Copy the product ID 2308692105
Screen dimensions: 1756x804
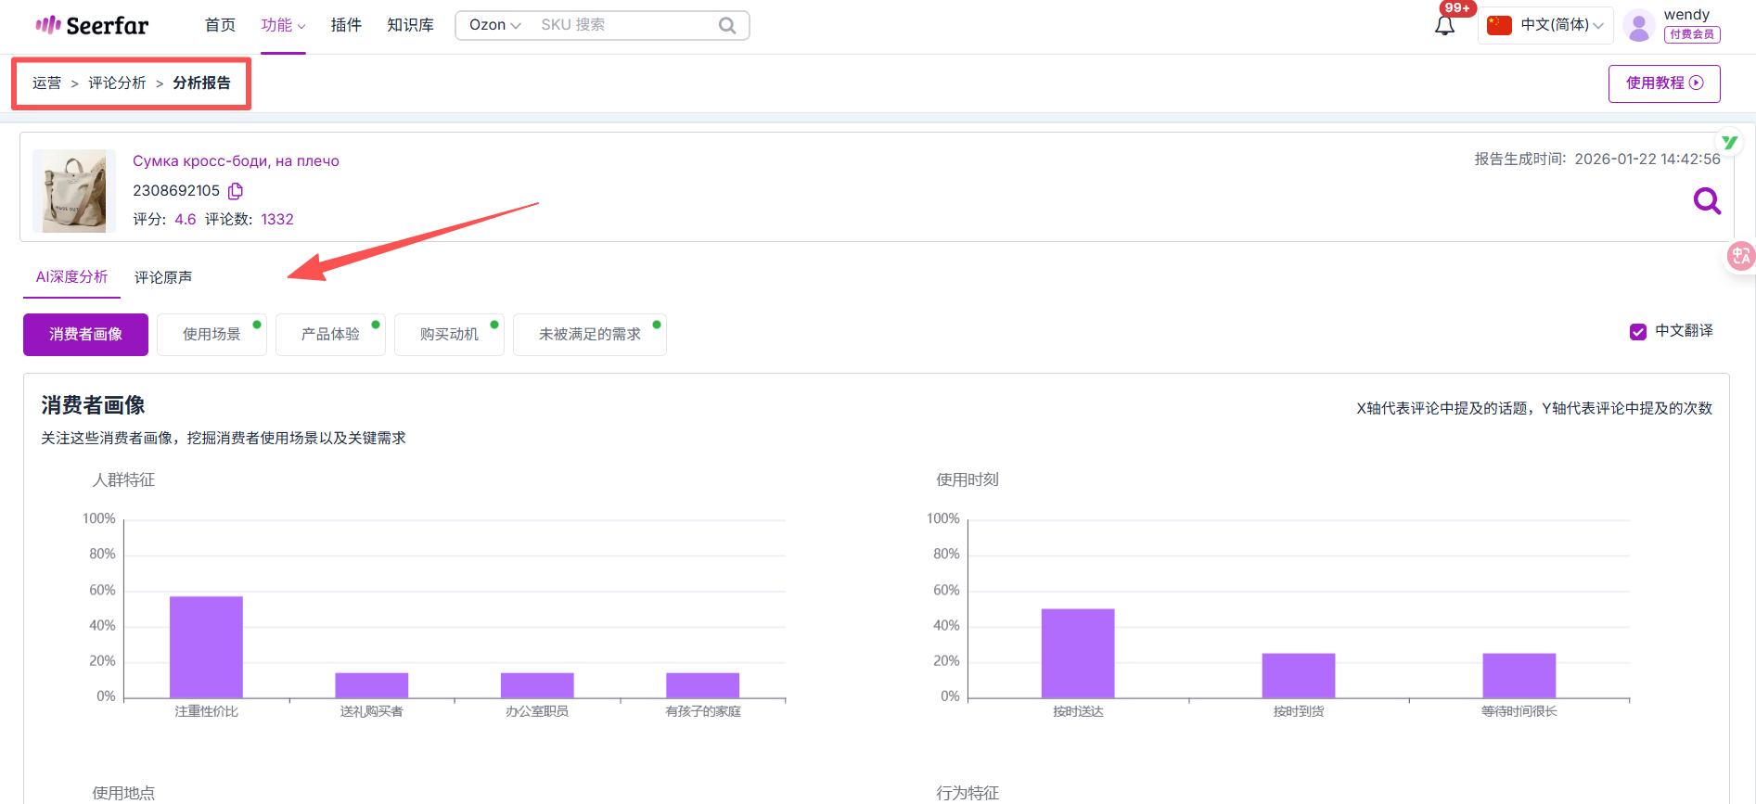(236, 191)
